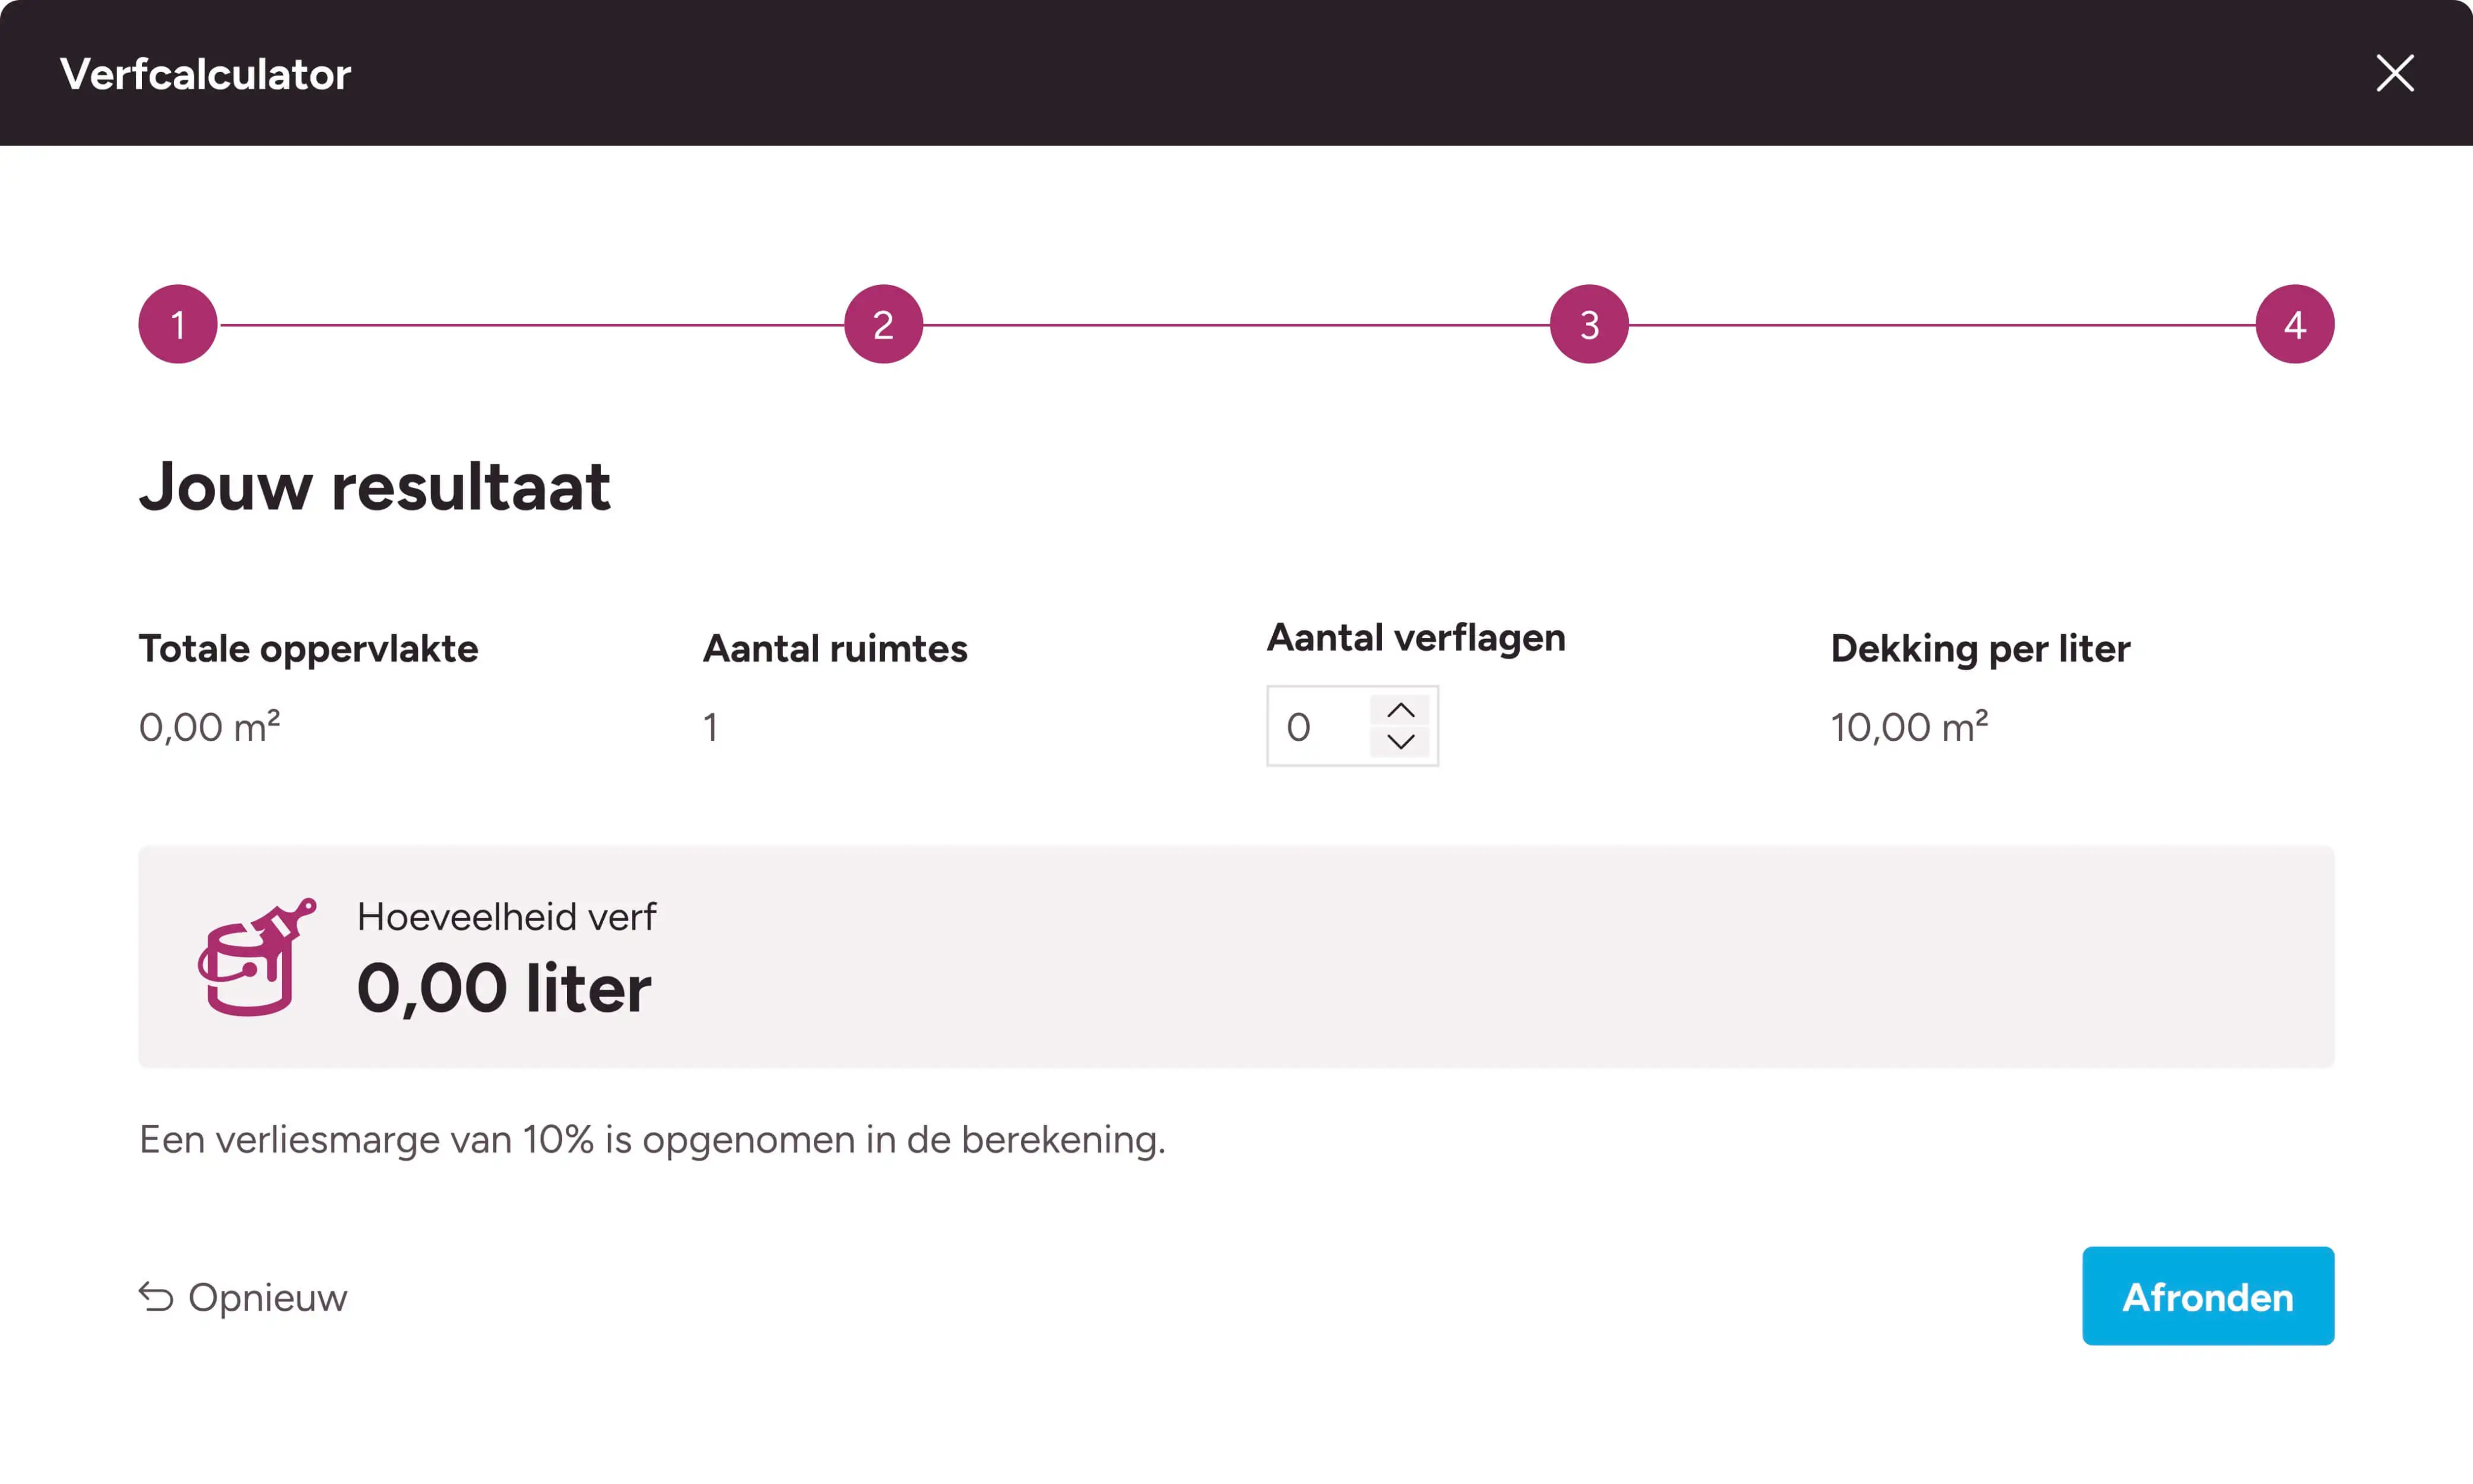Focus the Aantal verflagen number field
Viewport: 2473px width, 1484px height.
point(1318,727)
